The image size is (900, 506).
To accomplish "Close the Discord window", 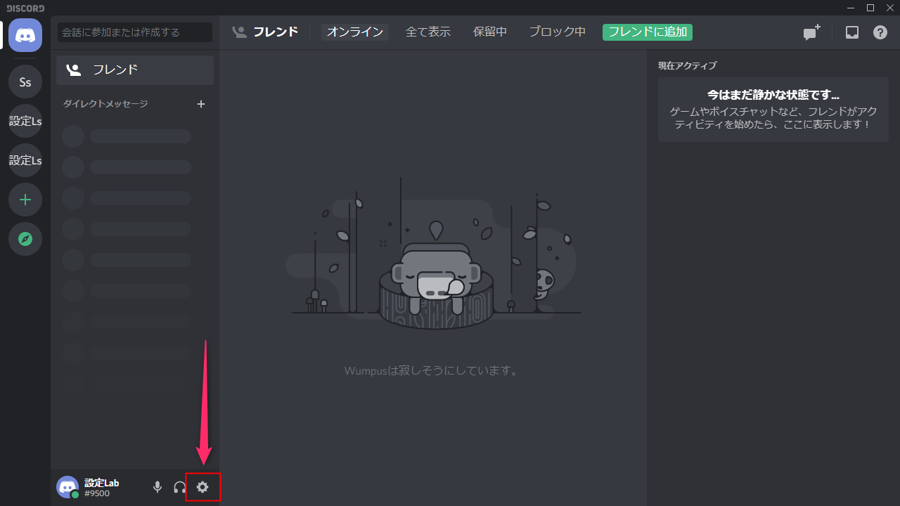I will click(x=889, y=8).
